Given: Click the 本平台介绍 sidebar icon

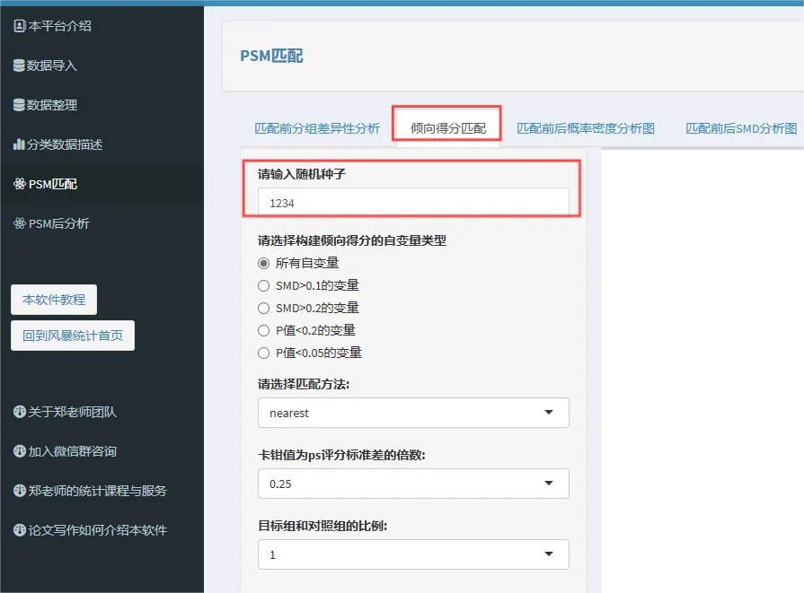Looking at the screenshot, I should click(20, 26).
